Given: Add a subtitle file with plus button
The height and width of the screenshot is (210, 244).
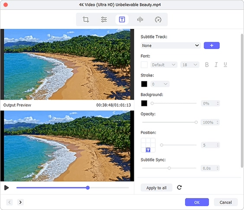Looking at the screenshot, I should coord(212,45).
